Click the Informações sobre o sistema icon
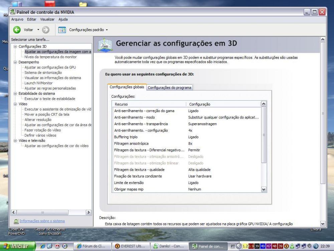 click(x=16, y=221)
